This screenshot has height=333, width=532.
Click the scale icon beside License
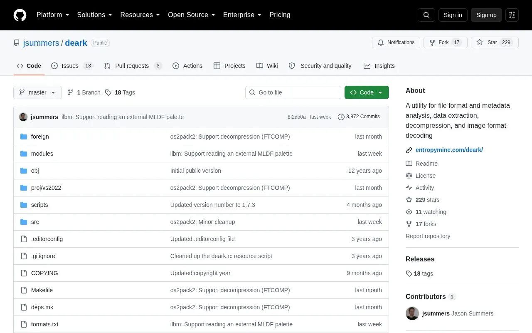[x=409, y=176]
